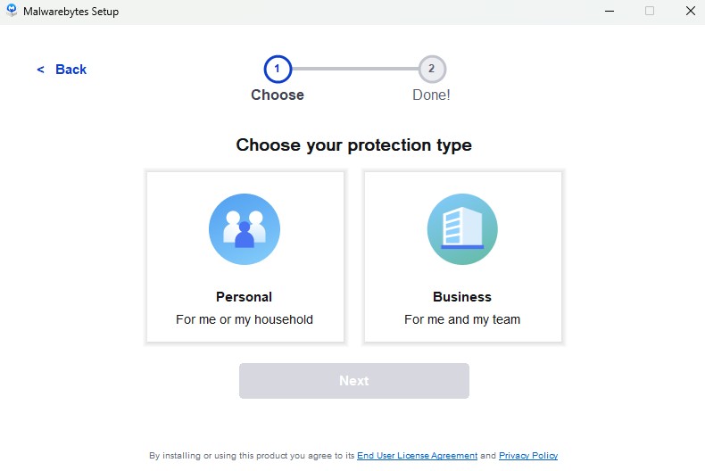
Task: Open the Privacy Policy link
Action: pos(528,456)
